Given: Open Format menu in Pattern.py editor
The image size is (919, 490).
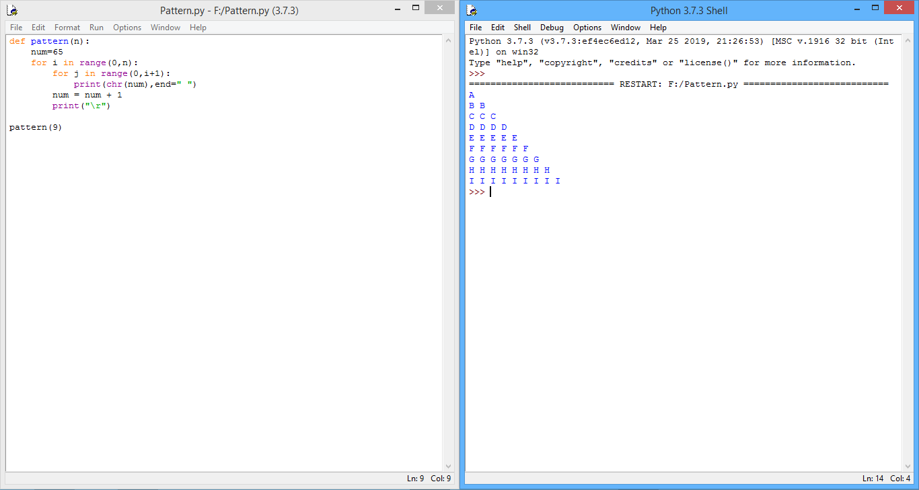Looking at the screenshot, I should (67, 28).
